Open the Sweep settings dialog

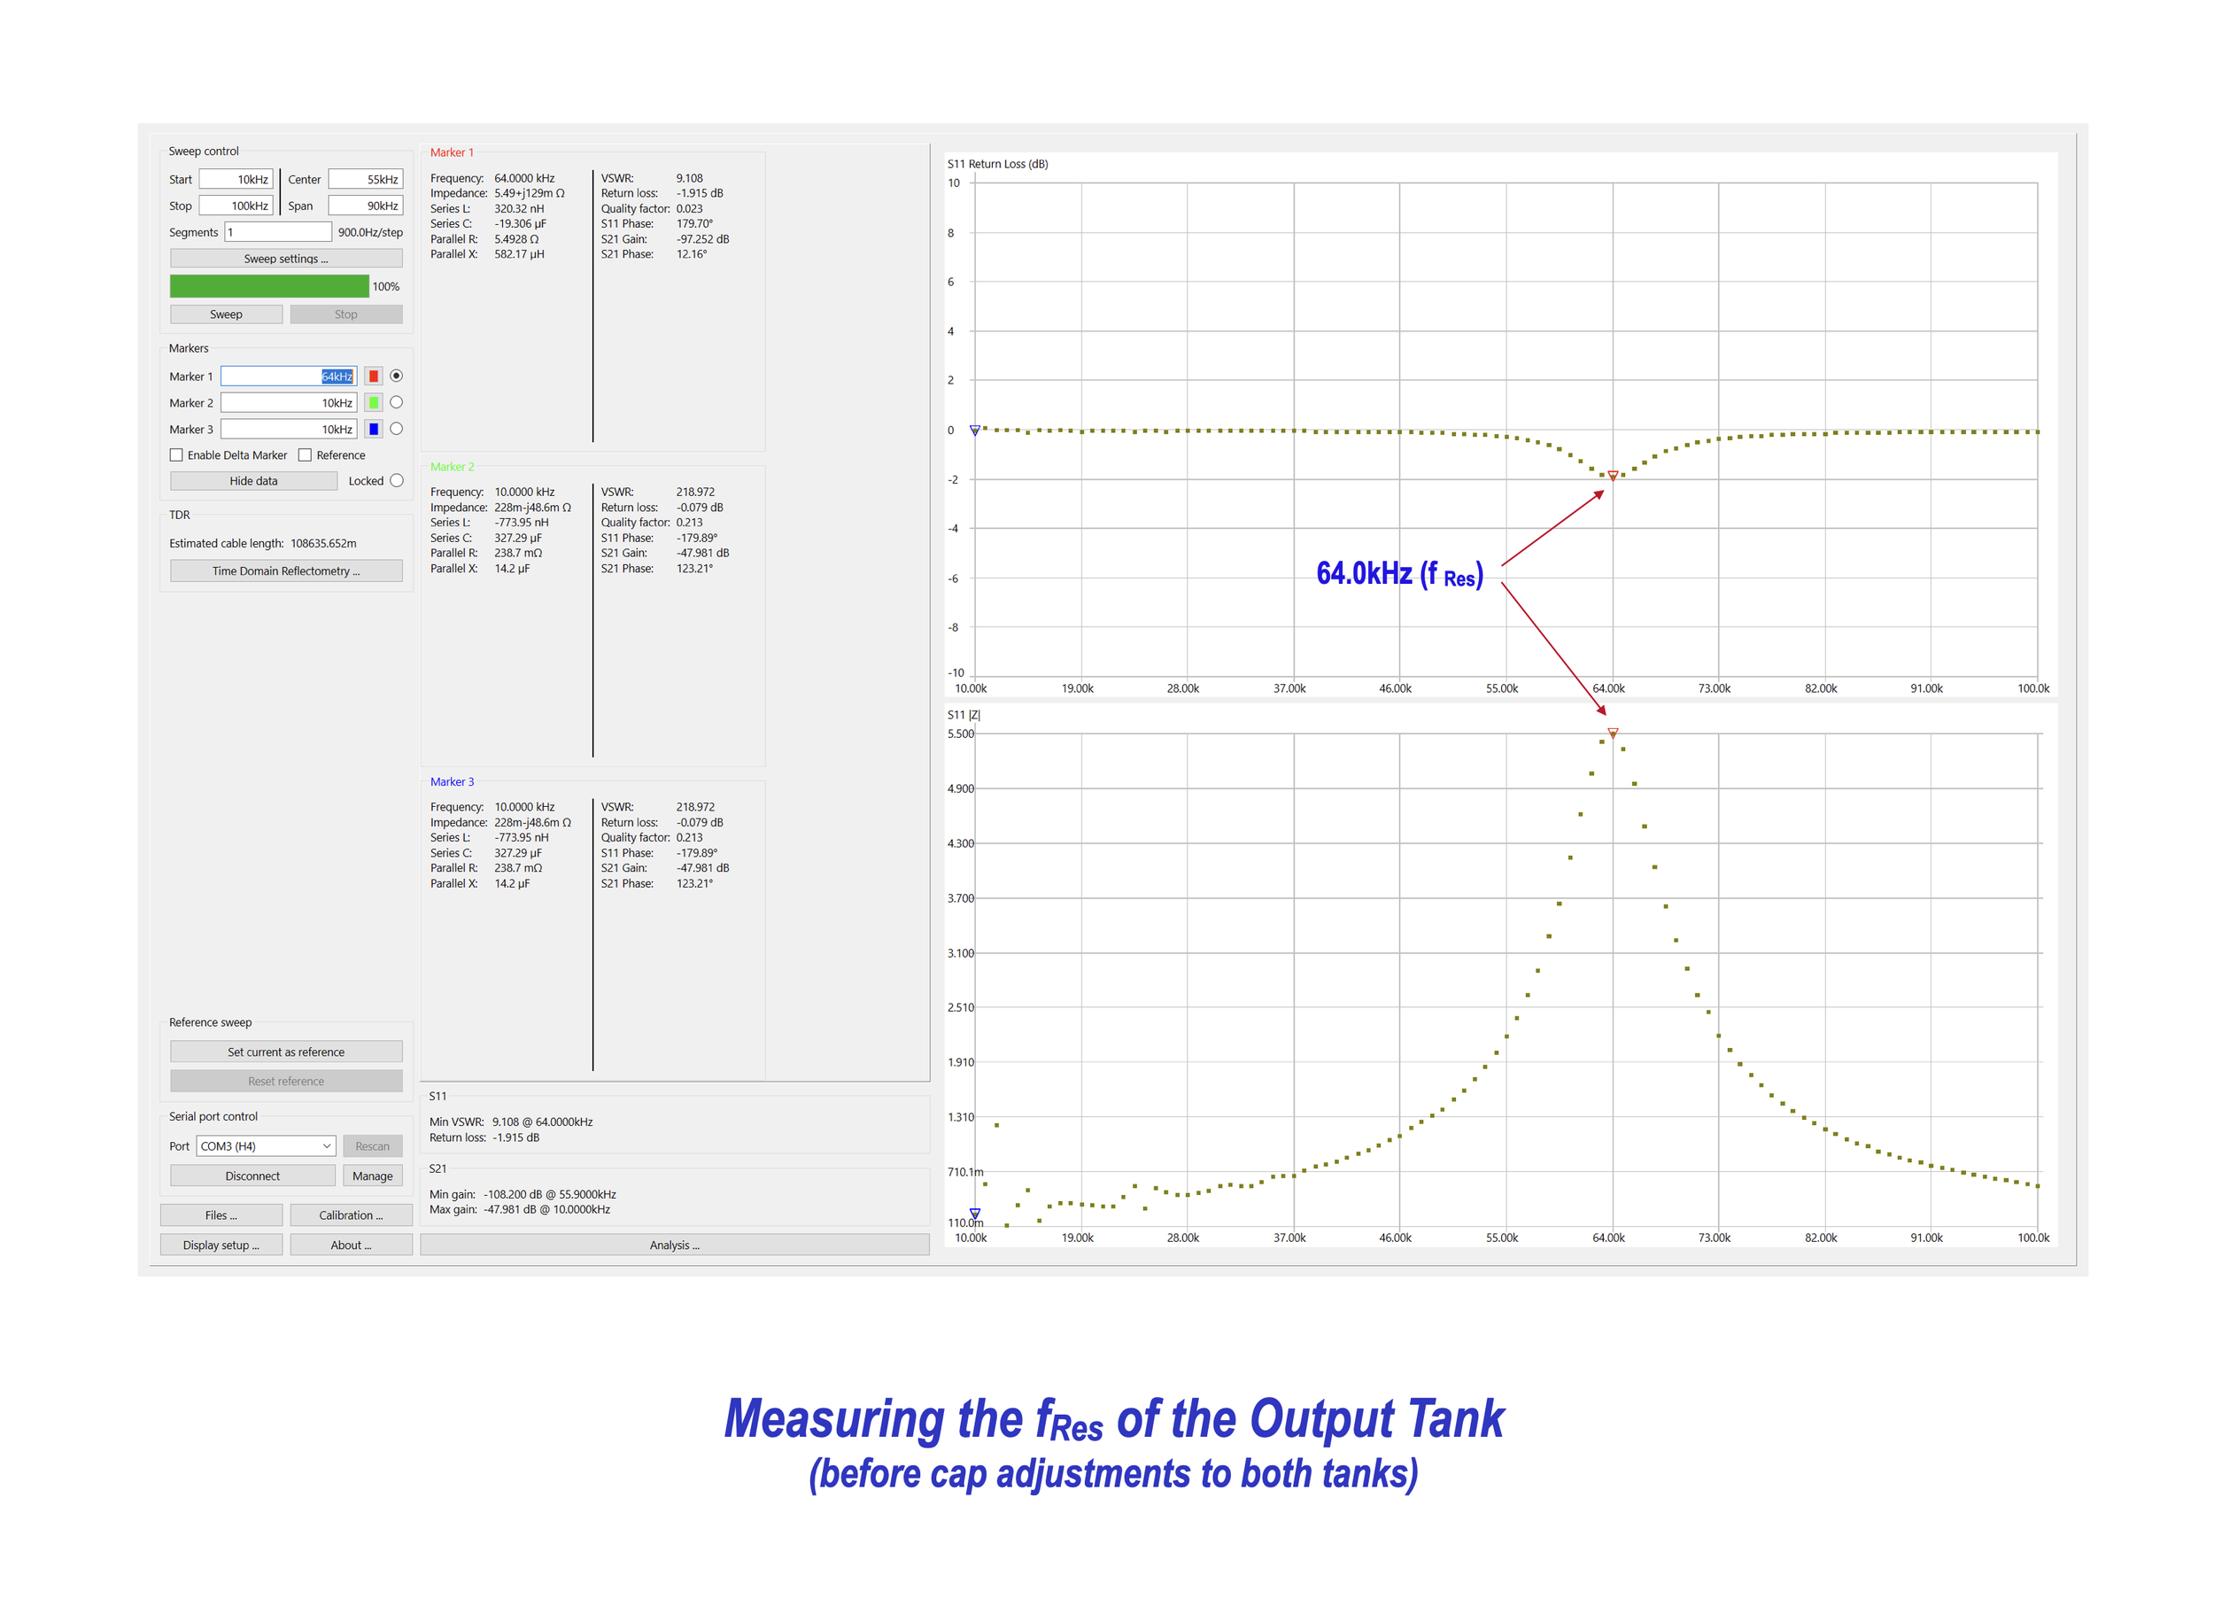click(x=285, y=257)
